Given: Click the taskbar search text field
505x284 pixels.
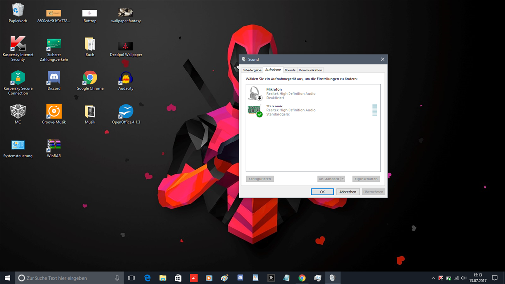Looking at the screenshot, I should 69,278.
